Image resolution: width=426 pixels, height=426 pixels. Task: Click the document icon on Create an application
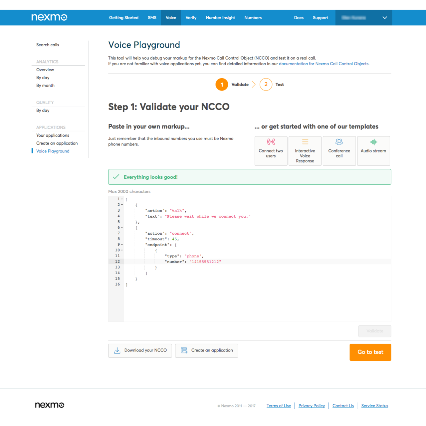click(x=184, y=350)
